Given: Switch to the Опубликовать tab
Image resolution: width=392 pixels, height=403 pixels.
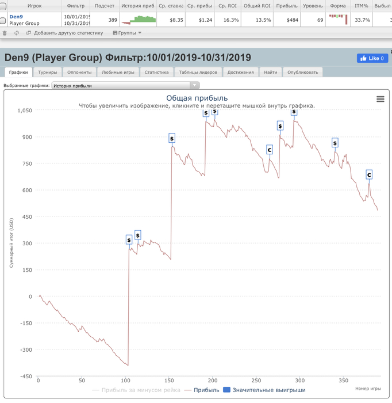Looking at the screenshot, I should click(x=303, y=72).
